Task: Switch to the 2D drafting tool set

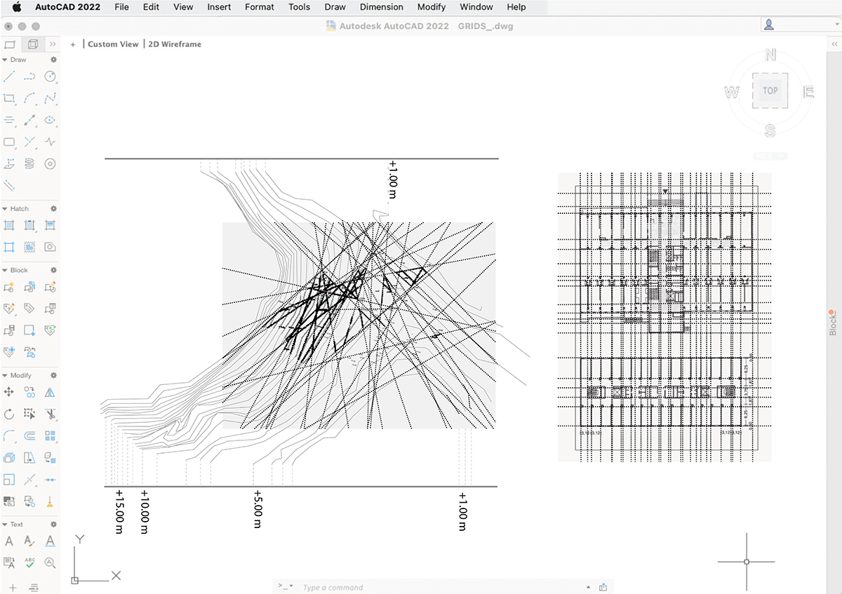Action: 11,44
